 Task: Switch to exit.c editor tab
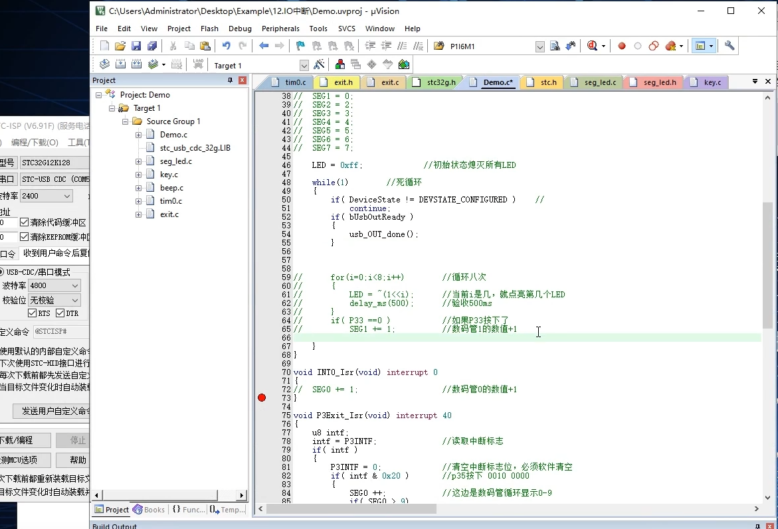click(x=385, y=82)
